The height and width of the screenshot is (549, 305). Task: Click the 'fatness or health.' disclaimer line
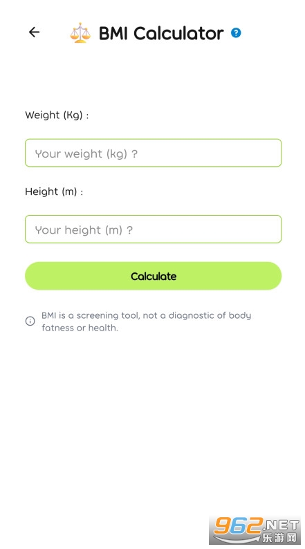tap(80, 328)
